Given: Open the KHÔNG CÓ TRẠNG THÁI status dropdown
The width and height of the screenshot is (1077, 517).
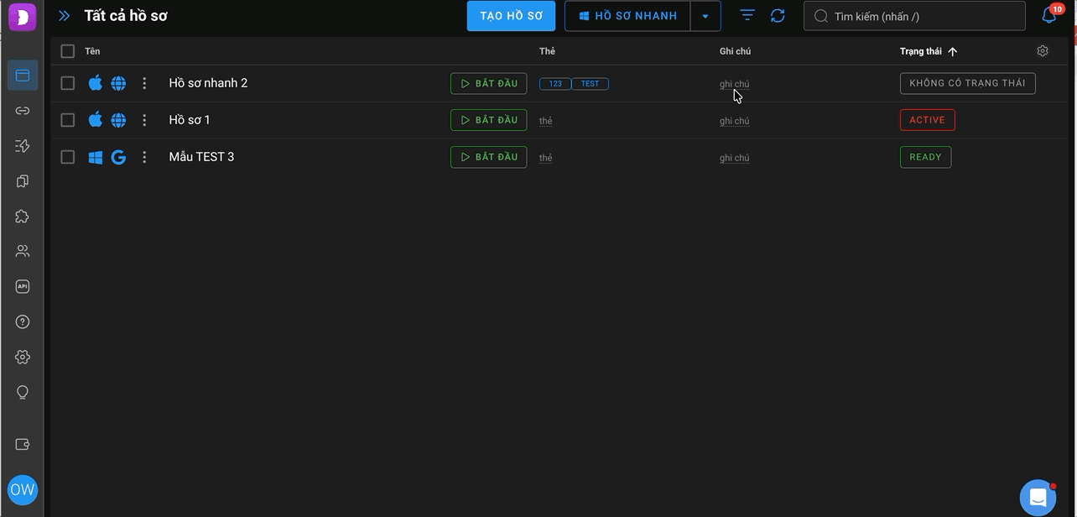Looking at the screenshot, I should (967, 83).
